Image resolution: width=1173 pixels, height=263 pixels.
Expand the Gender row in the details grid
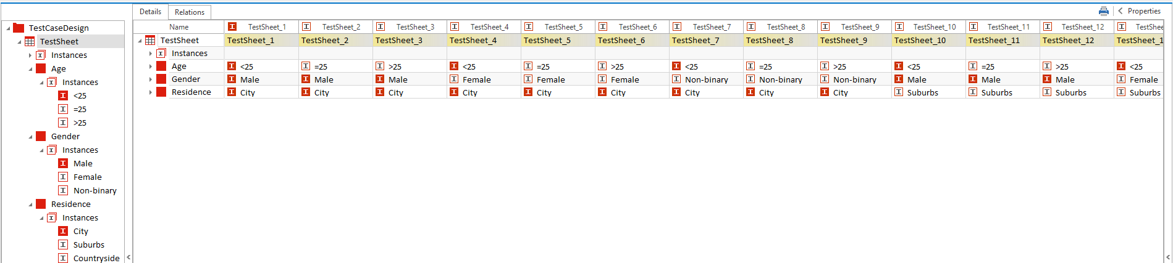coord(151,79)
